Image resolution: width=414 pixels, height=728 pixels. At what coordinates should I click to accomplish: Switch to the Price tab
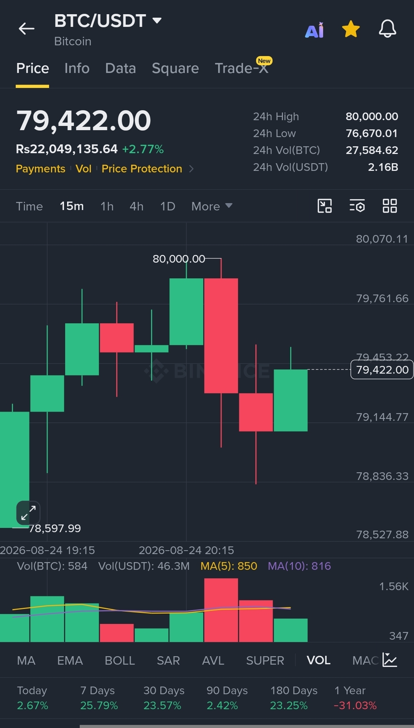click(33, 68)
